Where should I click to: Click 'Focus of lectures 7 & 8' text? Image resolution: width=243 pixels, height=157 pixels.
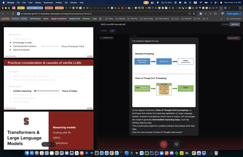(x=73, y=47)
